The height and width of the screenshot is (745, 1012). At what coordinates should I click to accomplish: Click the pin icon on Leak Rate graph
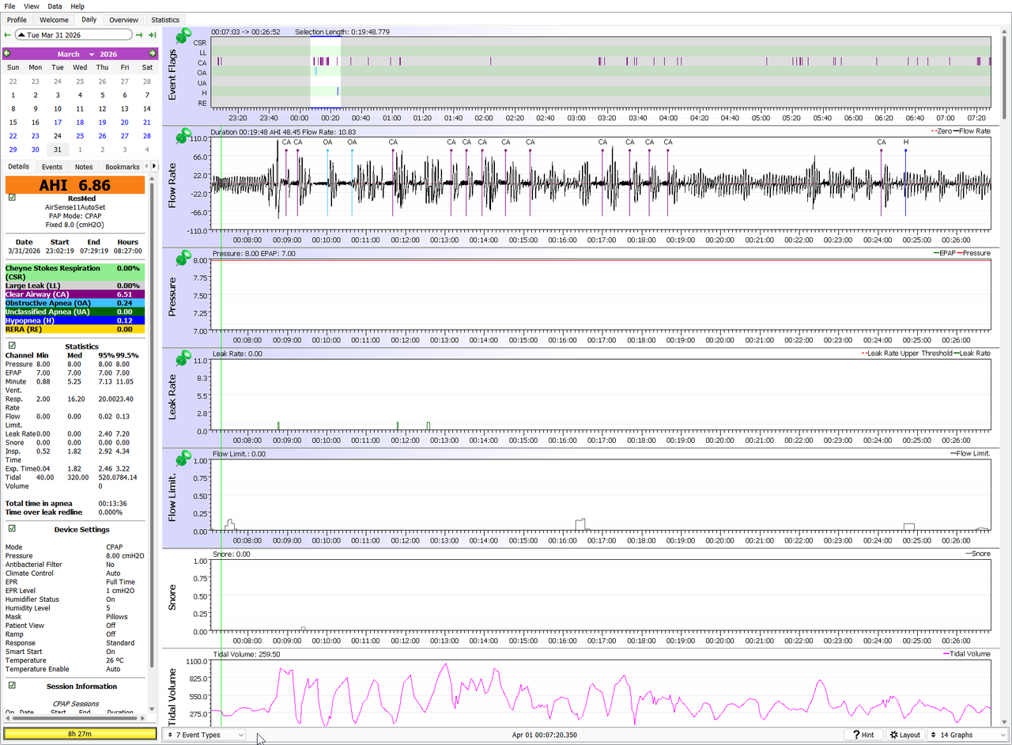click(x=183, y=357)
